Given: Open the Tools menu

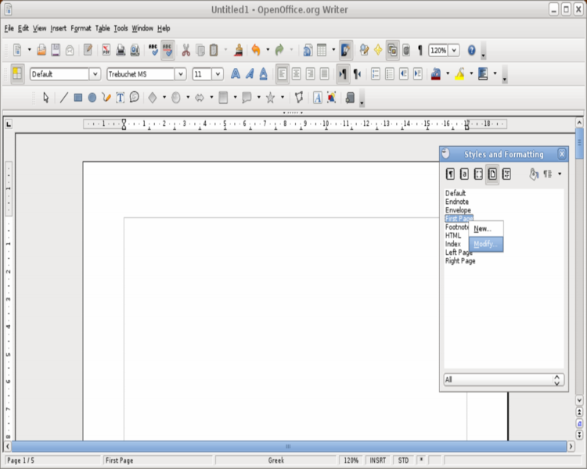Looking at the screenshot, I should (x=121, y=28).
